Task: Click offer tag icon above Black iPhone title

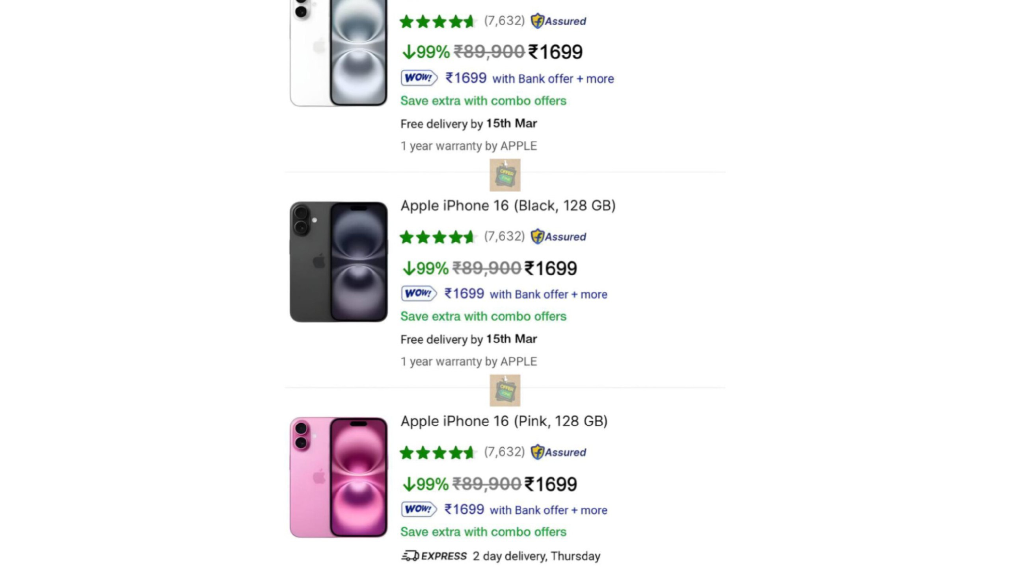Action: pos(505,175)
